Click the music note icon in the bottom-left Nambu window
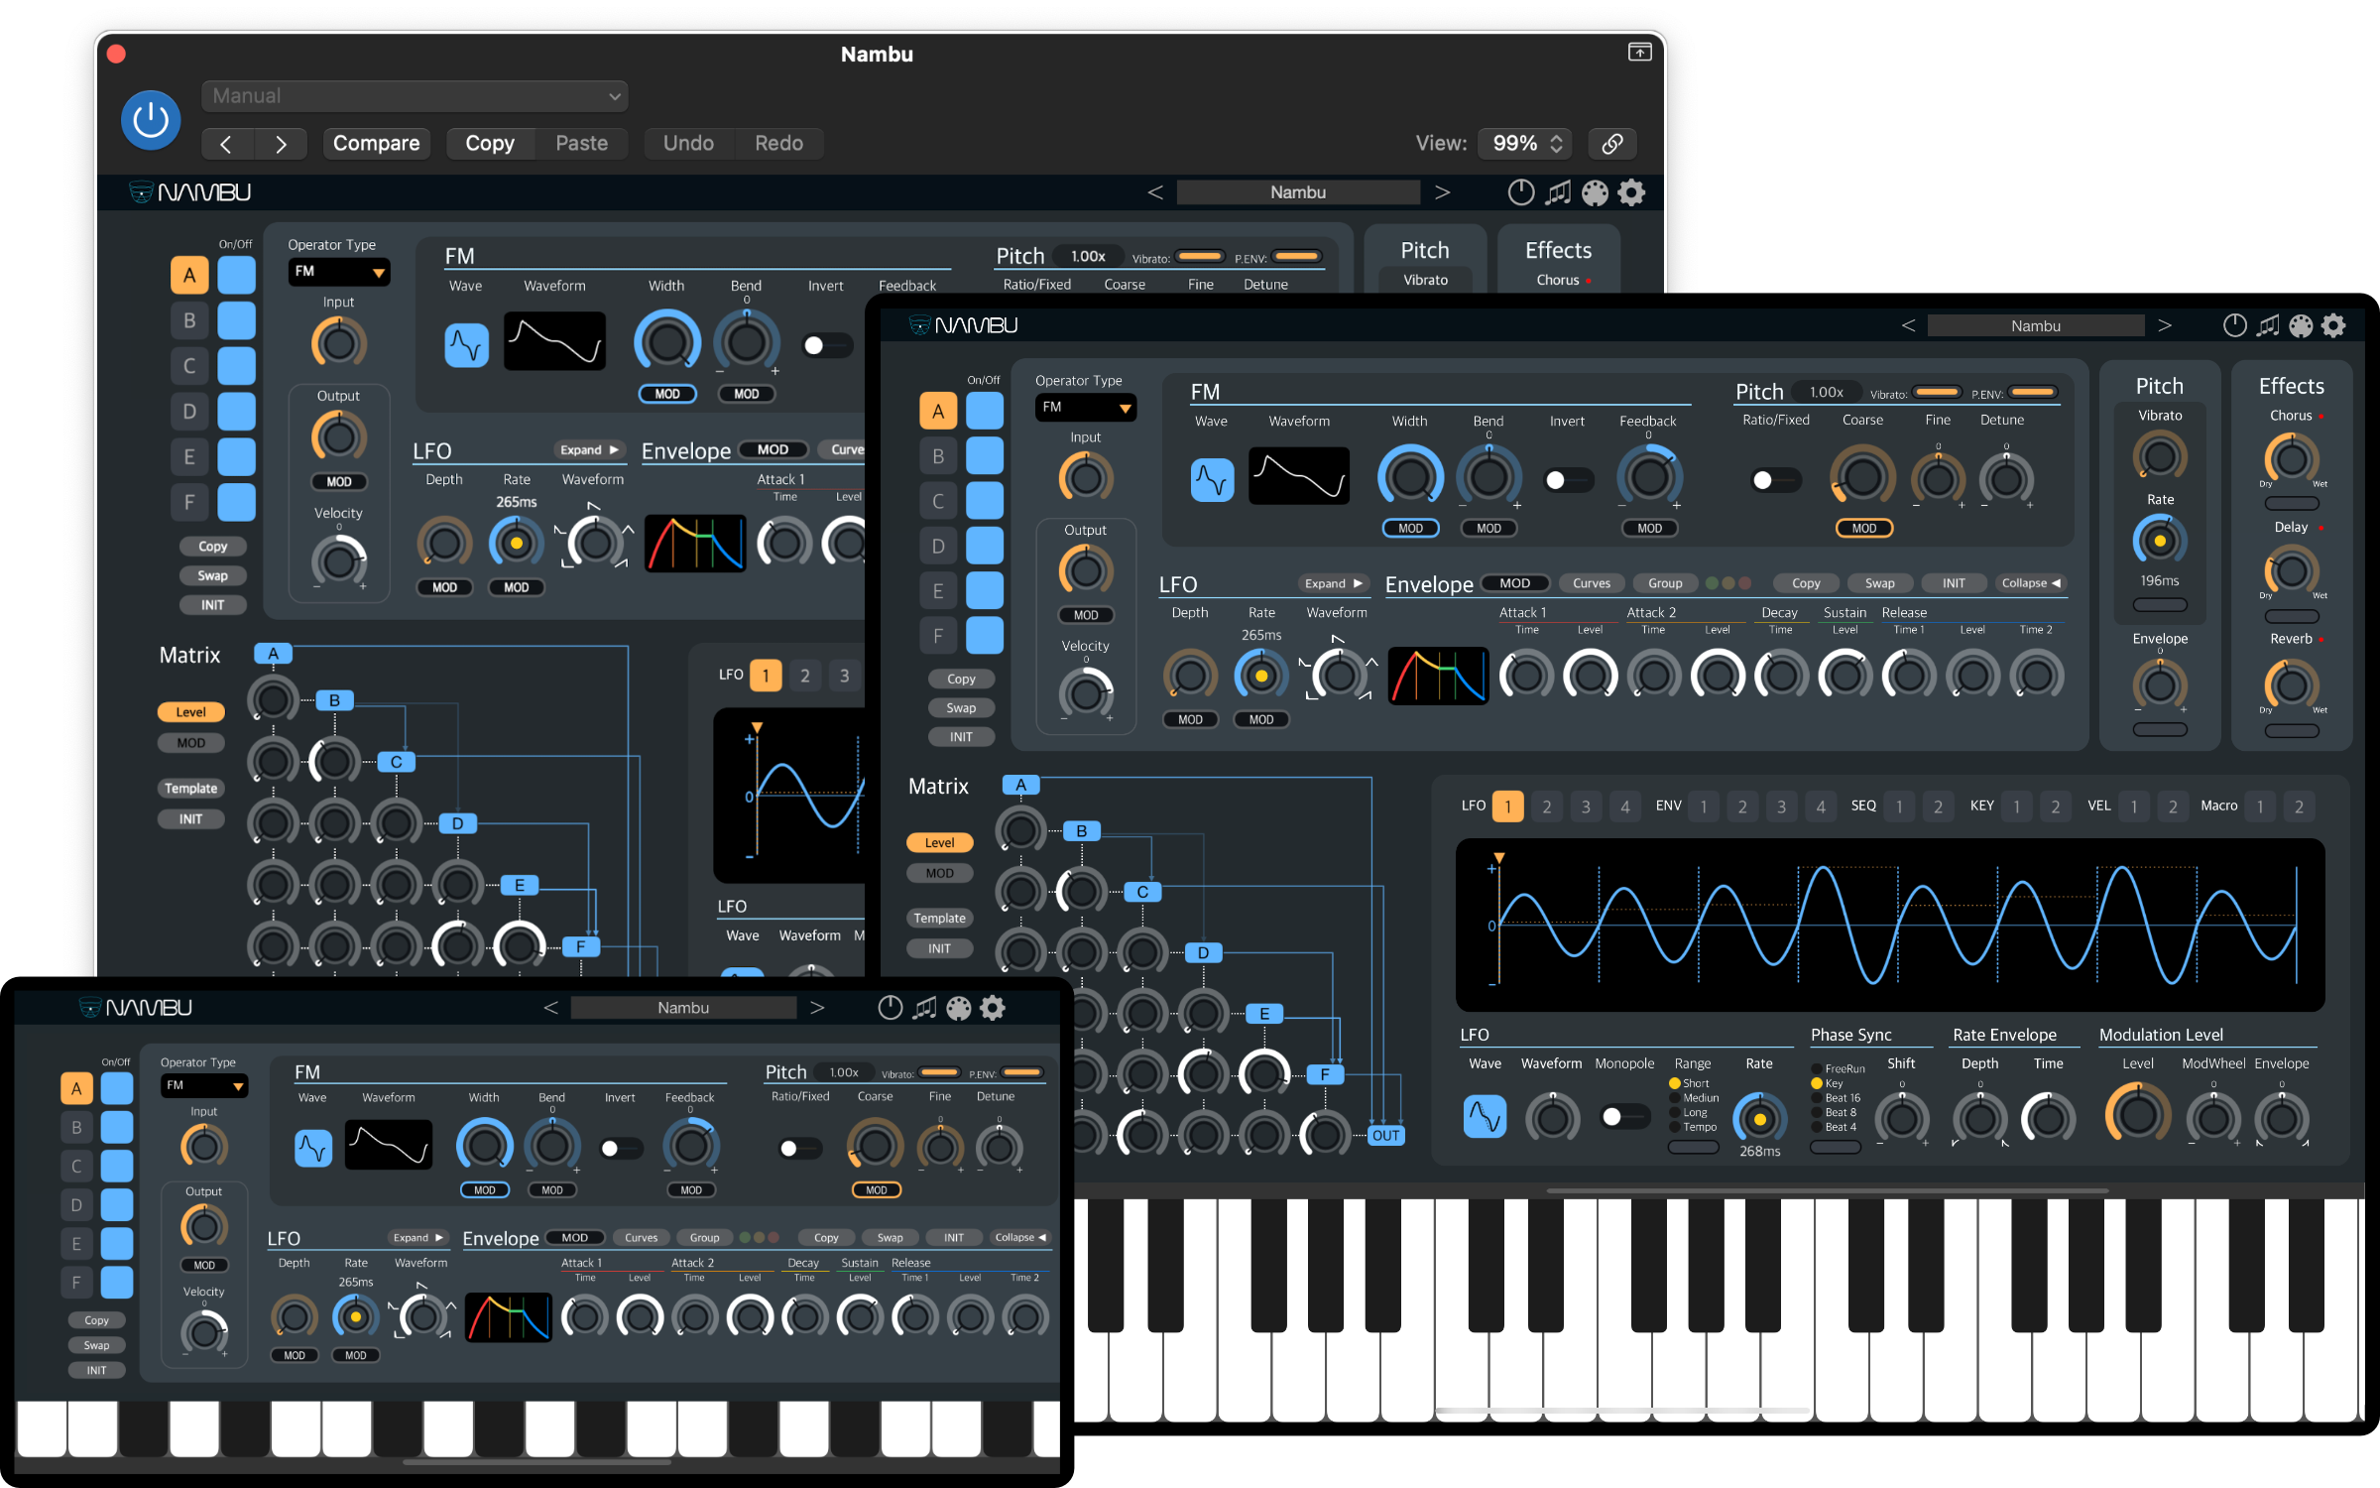 924,1008
